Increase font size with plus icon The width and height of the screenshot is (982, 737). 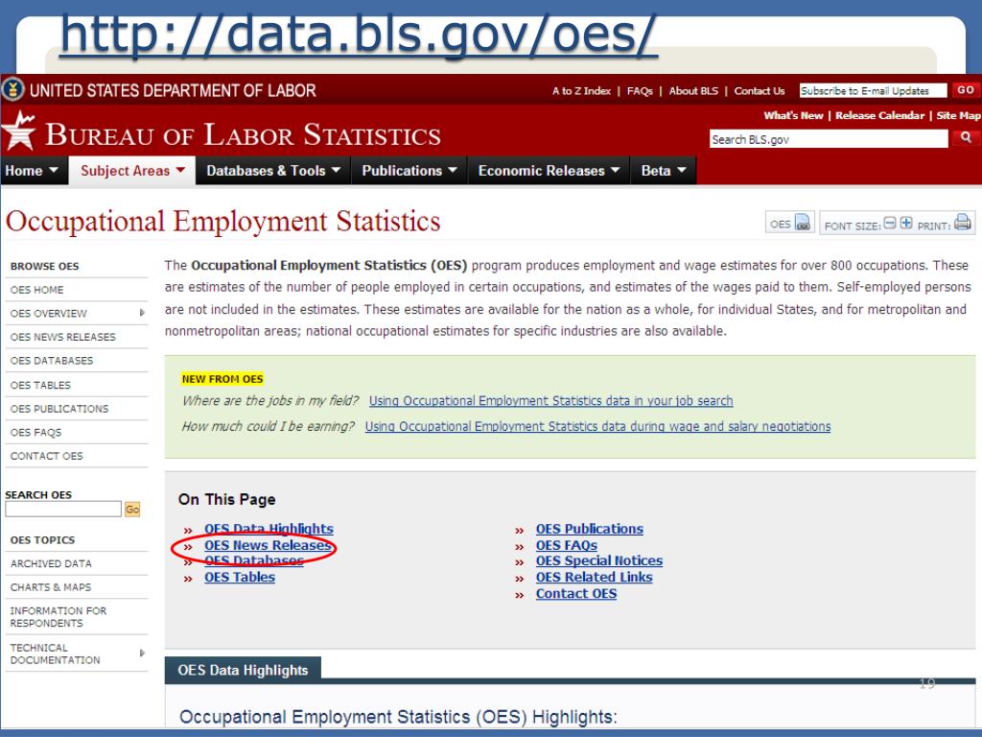[906, 223]
